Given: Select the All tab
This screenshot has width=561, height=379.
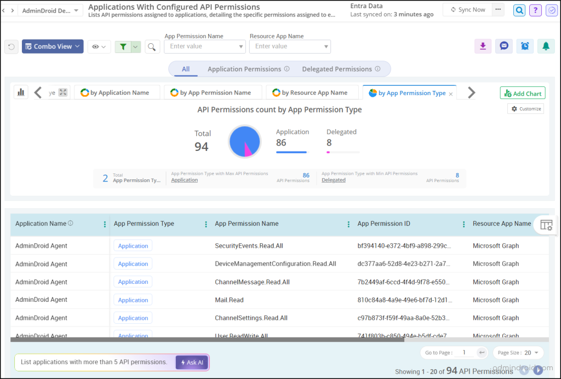Looking at the screenshot, I should point(186,69).
